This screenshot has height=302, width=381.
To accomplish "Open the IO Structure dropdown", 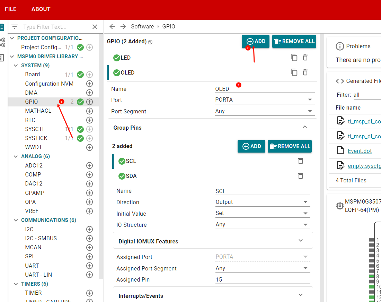I will click(x=263, y=224).
